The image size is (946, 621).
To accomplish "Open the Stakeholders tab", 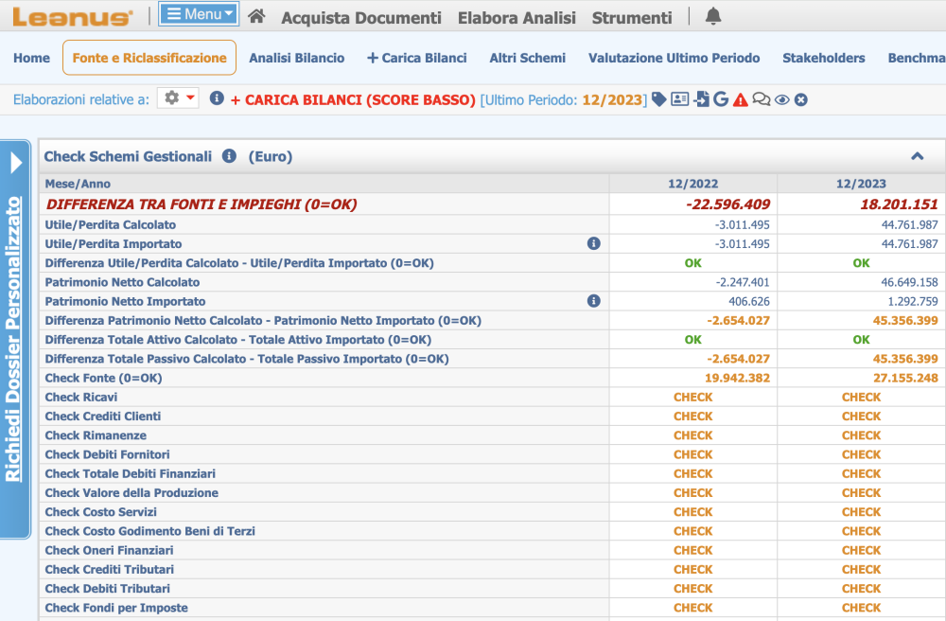I will (x=823, y=58).
